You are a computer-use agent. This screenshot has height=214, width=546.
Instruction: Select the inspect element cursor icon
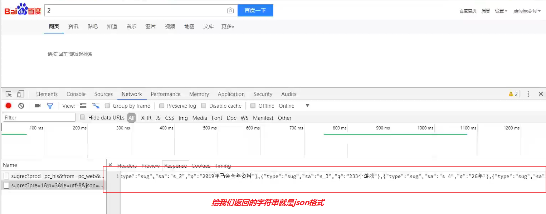point(9,94)
